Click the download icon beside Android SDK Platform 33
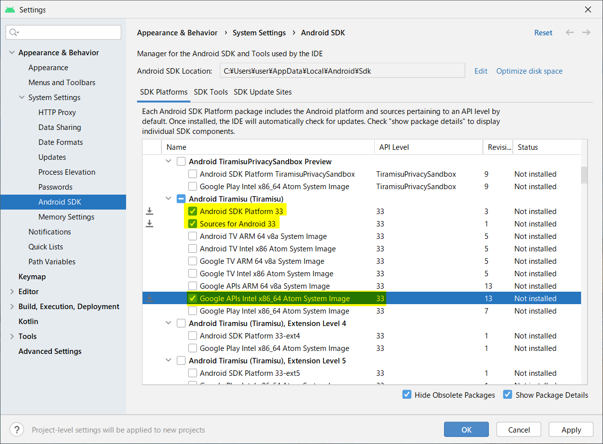The height and width of the screenshot is (444, 603). pos(150,211)
